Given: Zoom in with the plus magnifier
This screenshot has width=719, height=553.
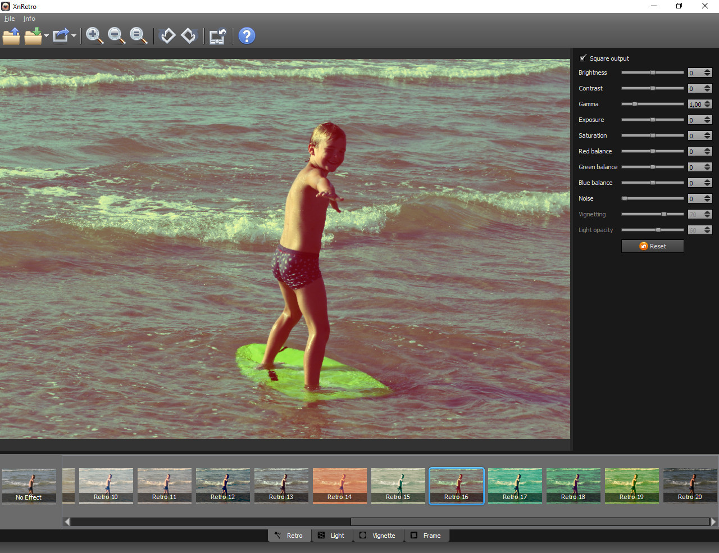Looking at the screenshot, I should pos(94,36).
